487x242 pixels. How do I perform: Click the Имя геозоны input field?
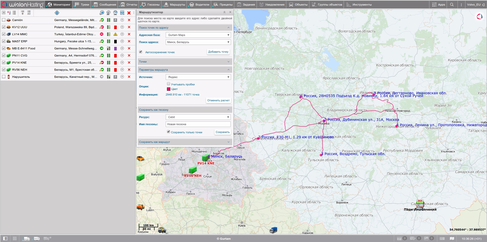click(x=198, y=124)
